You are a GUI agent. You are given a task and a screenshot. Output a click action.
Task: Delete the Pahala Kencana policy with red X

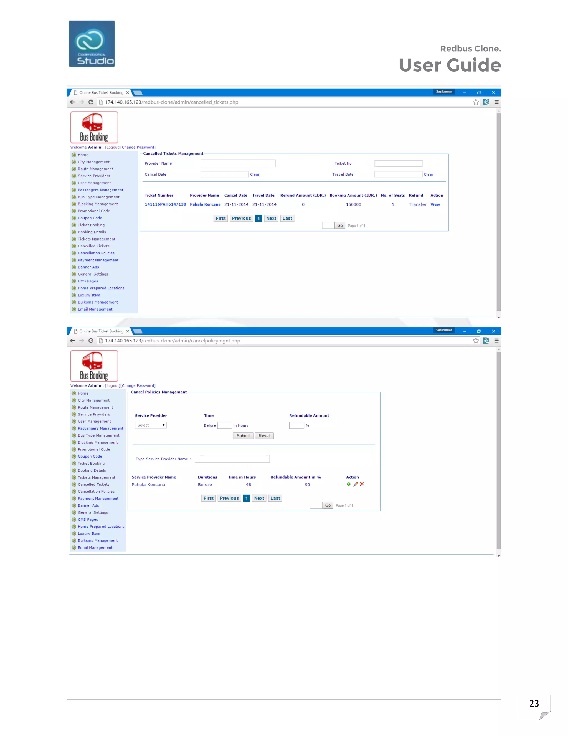pos(362,484)
